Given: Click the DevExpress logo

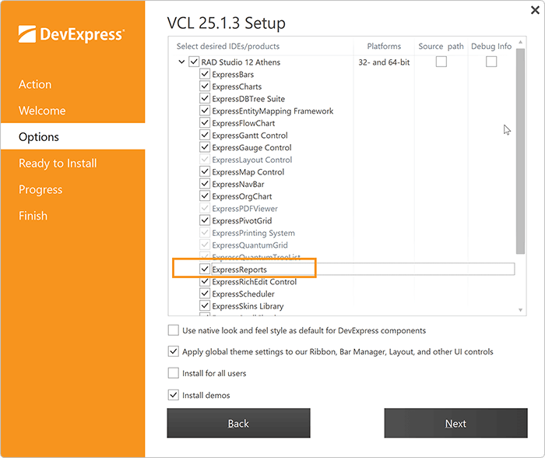Looking at the screenshot, I should (72, 34).
